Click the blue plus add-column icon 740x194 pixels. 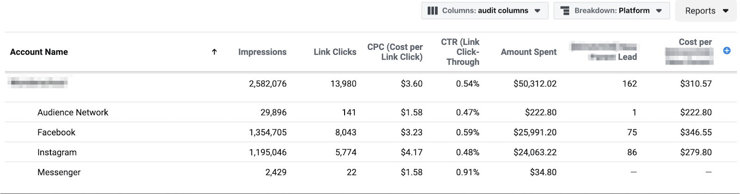(727, 51)
